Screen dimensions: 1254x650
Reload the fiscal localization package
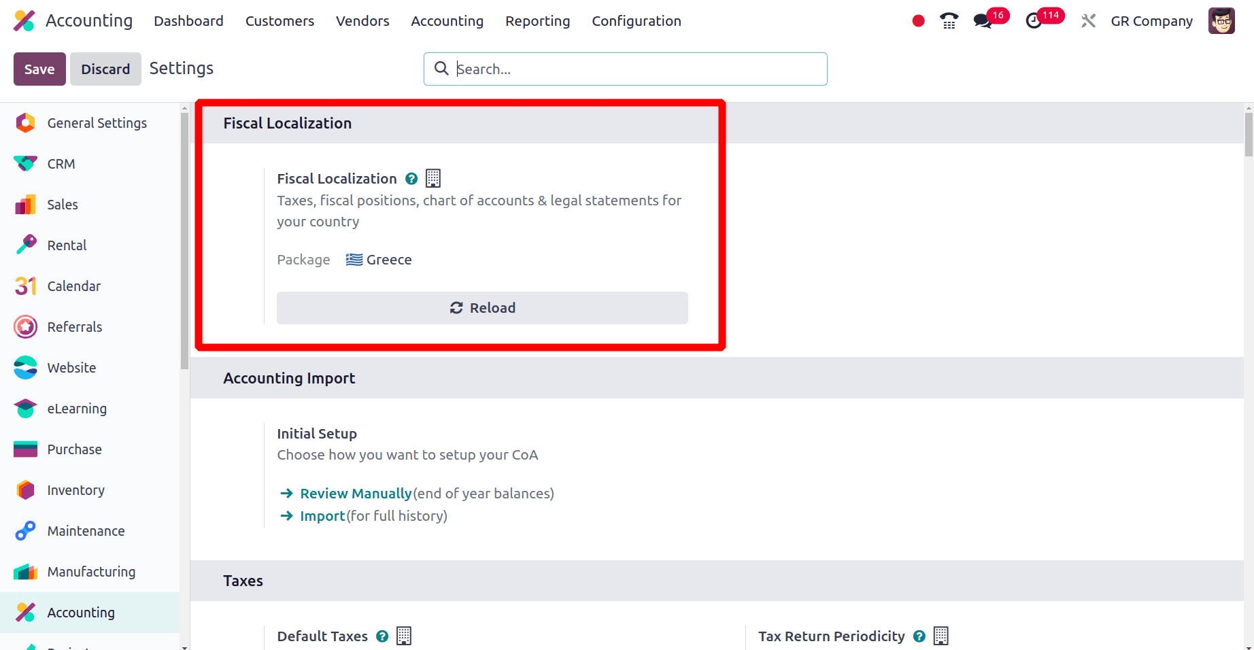tap(482, 308)
